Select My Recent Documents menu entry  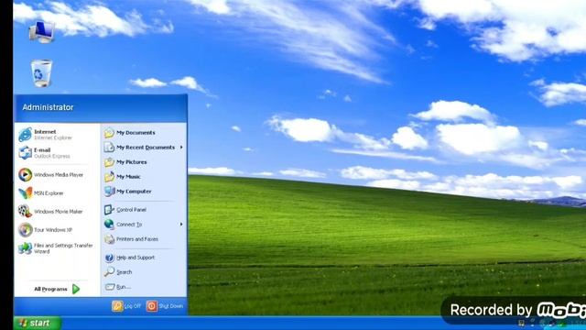click(x=144, y=148)
